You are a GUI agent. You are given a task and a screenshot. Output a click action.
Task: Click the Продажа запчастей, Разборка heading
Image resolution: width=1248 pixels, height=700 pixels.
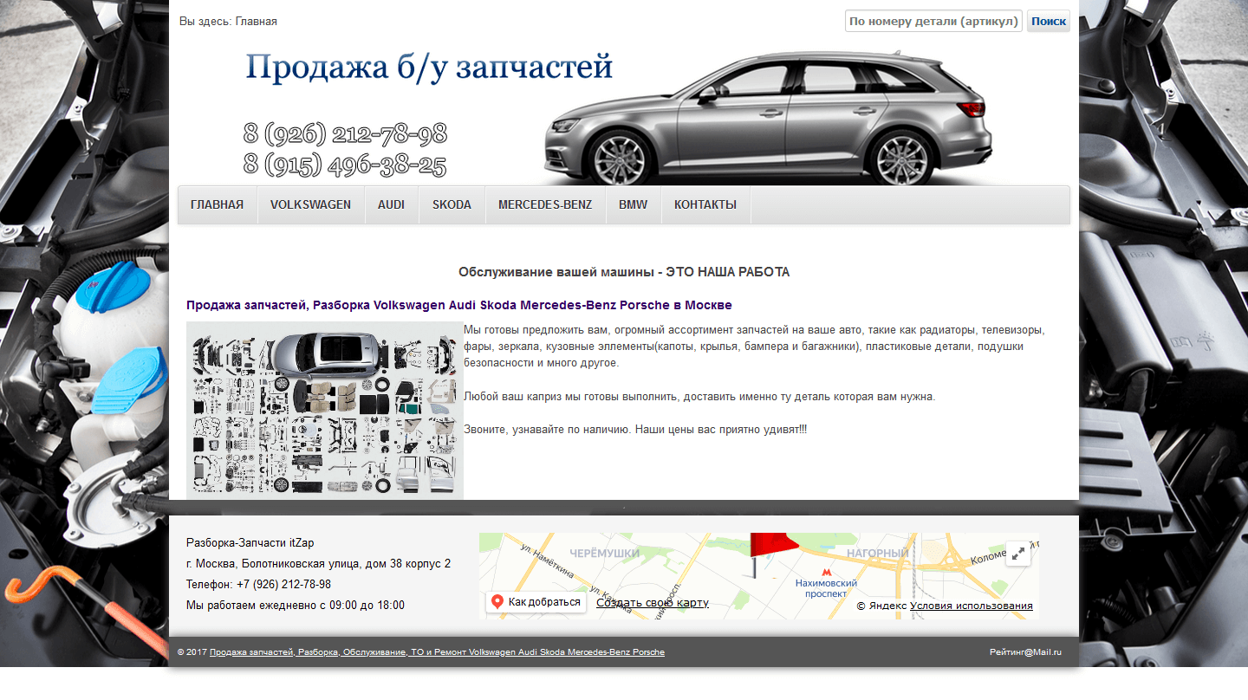pos(459,305)
